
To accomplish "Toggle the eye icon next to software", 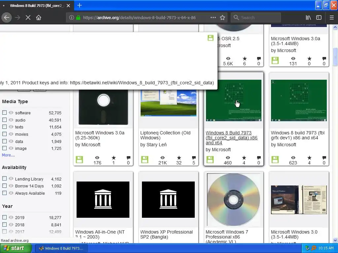I will pos(11,113).
